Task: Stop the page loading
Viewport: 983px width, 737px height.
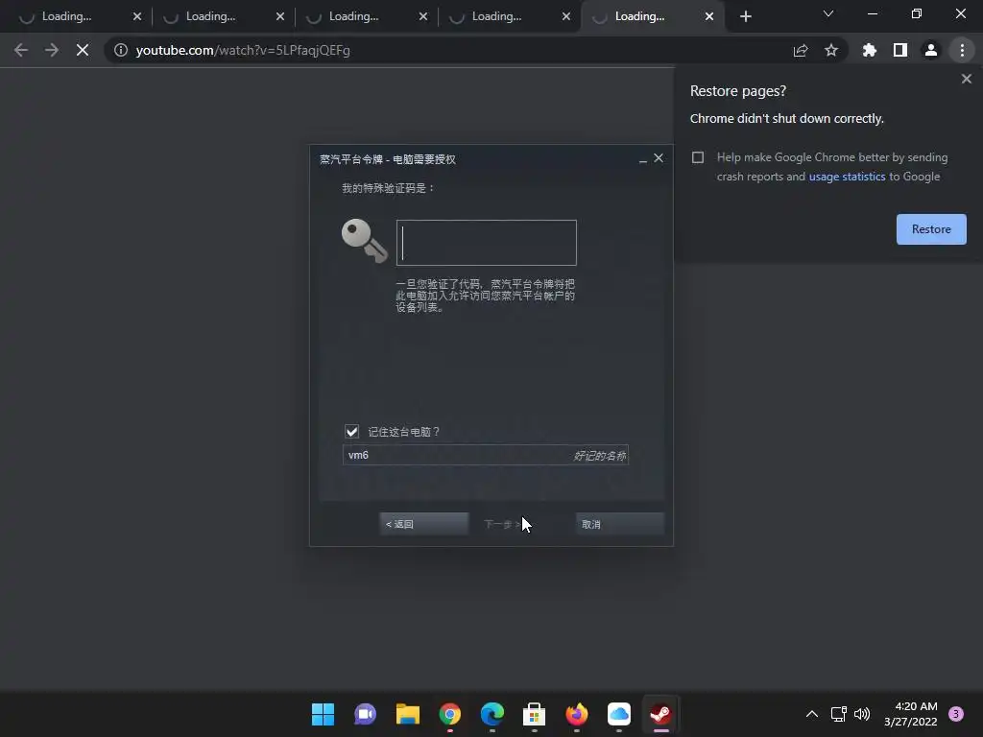Action: 83,50
